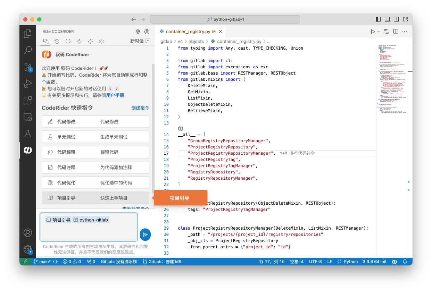Image resolution: width=432 pixels, height=291 pixels.
Task: Run the 代码修改 quick command
Action: [x=95, y=122]
